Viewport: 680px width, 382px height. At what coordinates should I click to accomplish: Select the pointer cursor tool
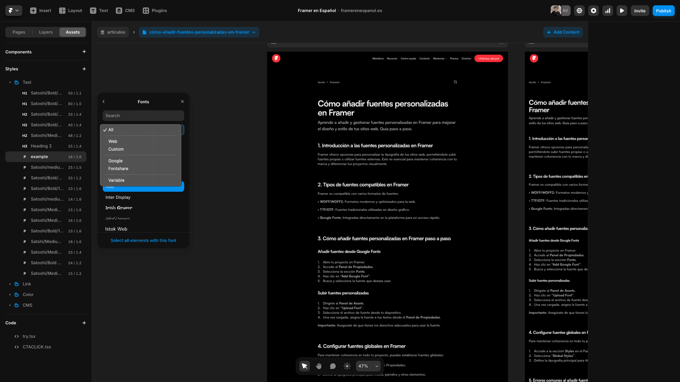[x=305, y=366]
